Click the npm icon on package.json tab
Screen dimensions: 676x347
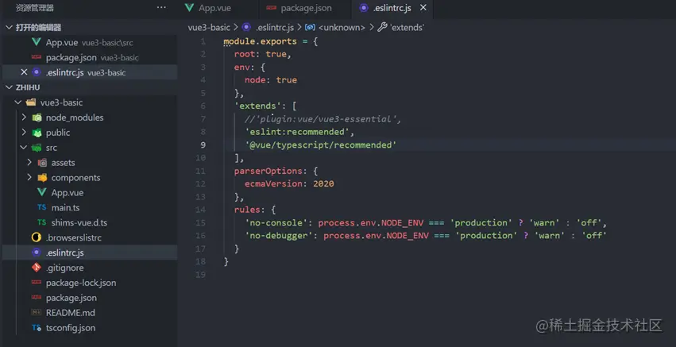(x=272, y=8)
